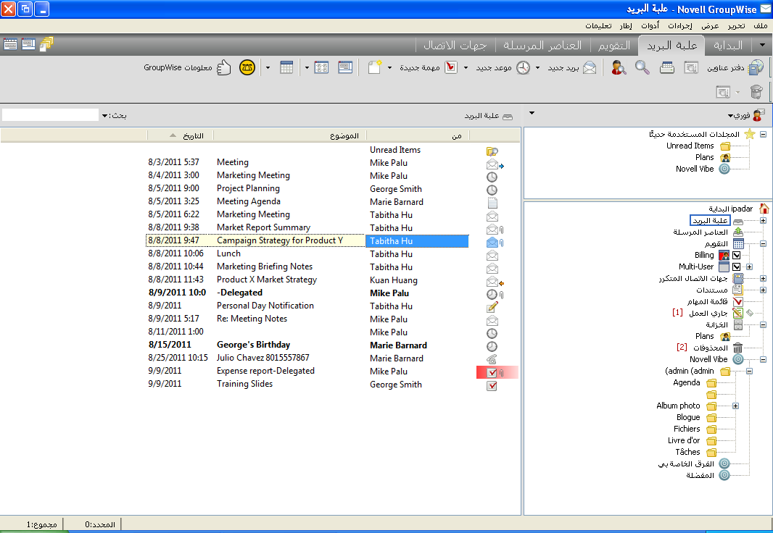Click the quick viewer icon at top-left

pos(28,44)
